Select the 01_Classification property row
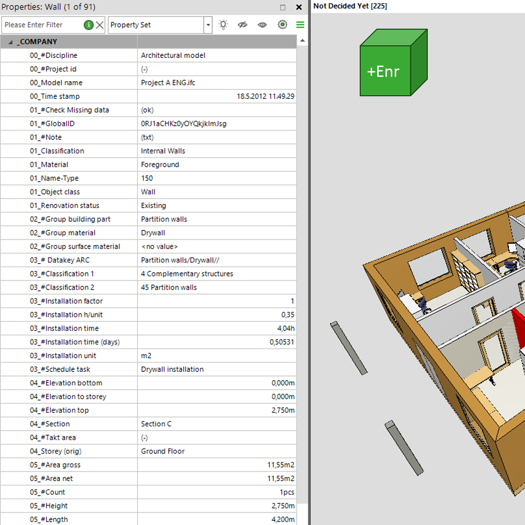Screen dimensions: 525x525 (x=57, y=151)
